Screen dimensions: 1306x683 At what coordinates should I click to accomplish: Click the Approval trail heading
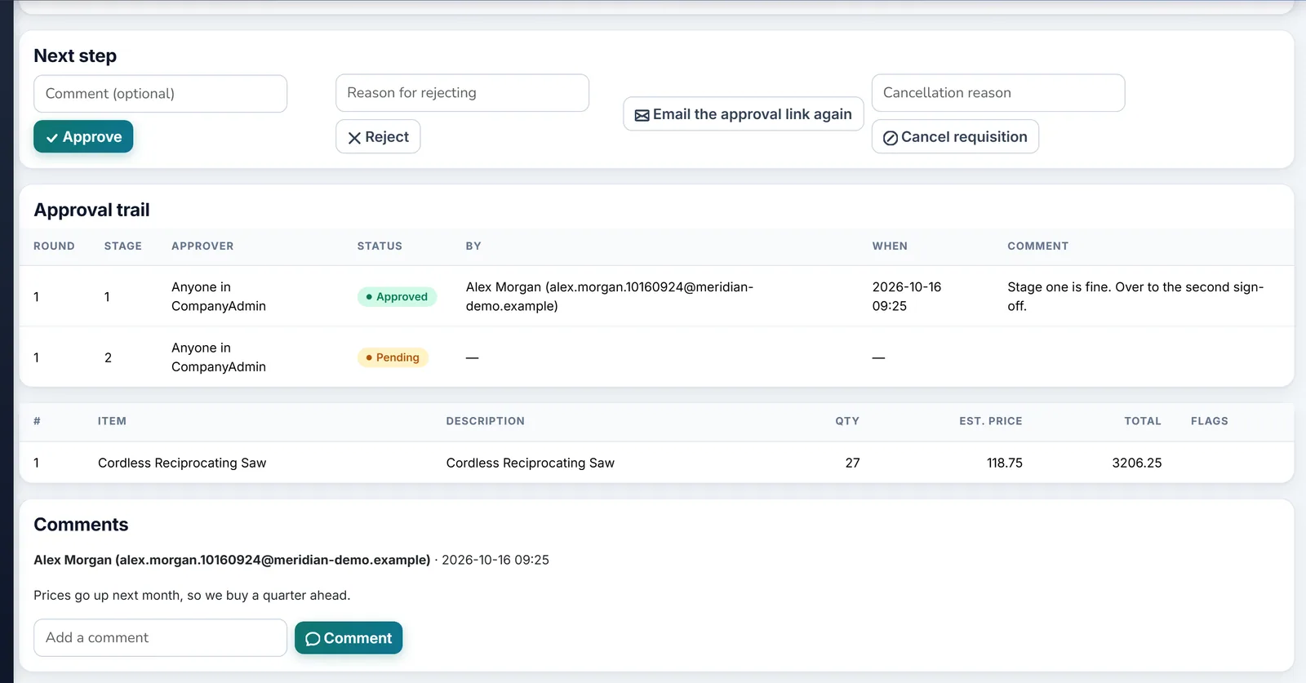point(91,211)
